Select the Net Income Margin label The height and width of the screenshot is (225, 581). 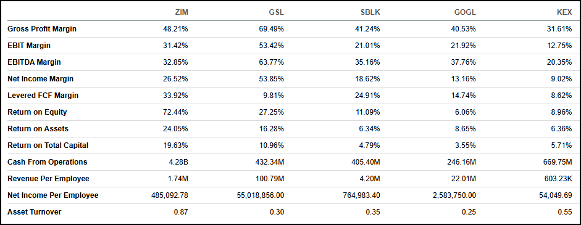click(40, 79)
